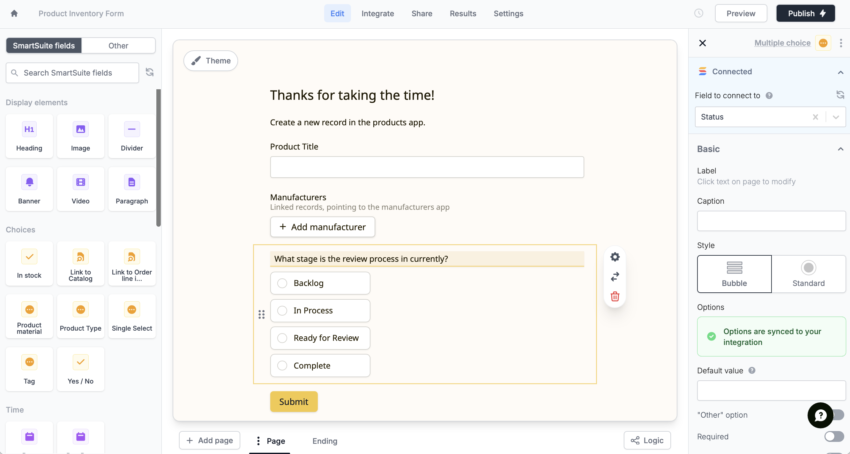Delete the review stage question via trash icon

[615, 297]
